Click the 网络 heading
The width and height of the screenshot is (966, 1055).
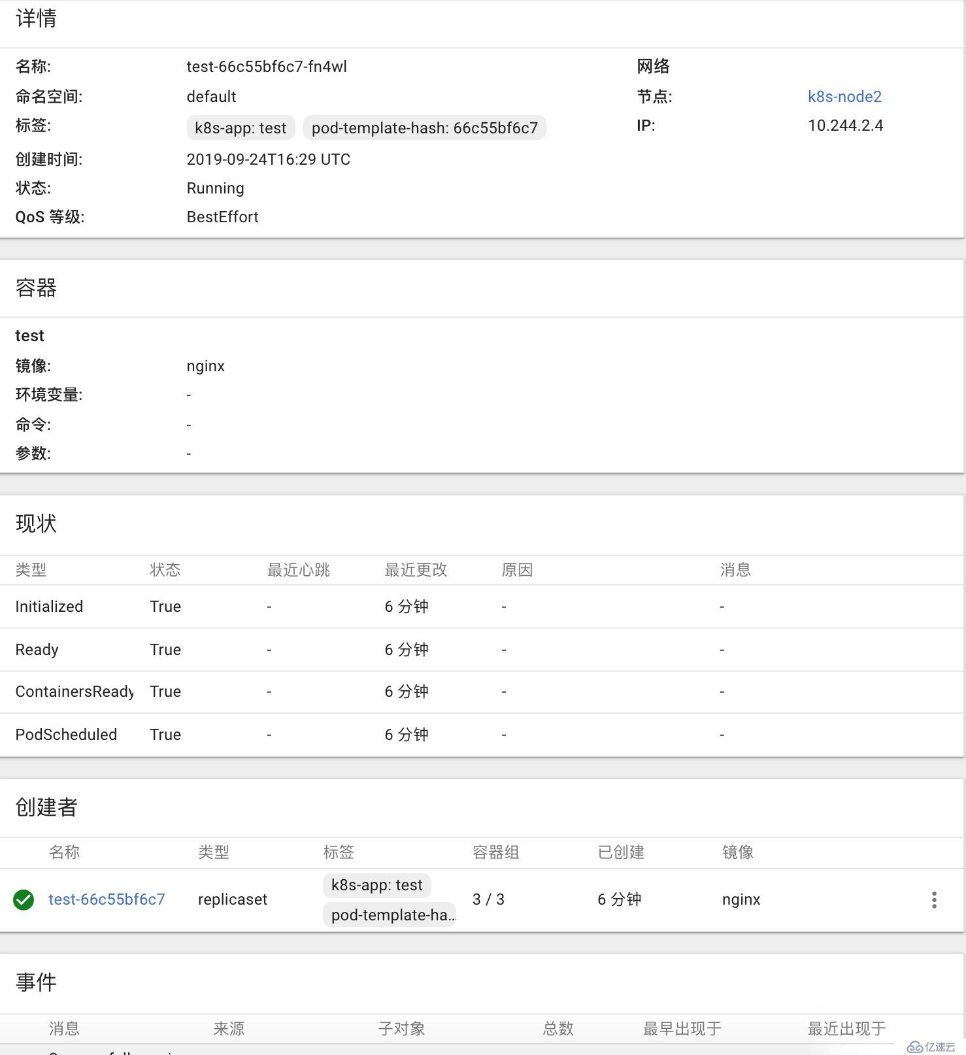653,67
